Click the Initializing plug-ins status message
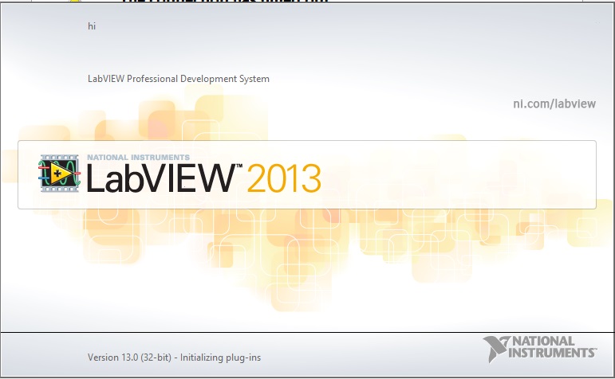This screenshot has width=615, height=379. pyautogui.click(x=219, y=358)
